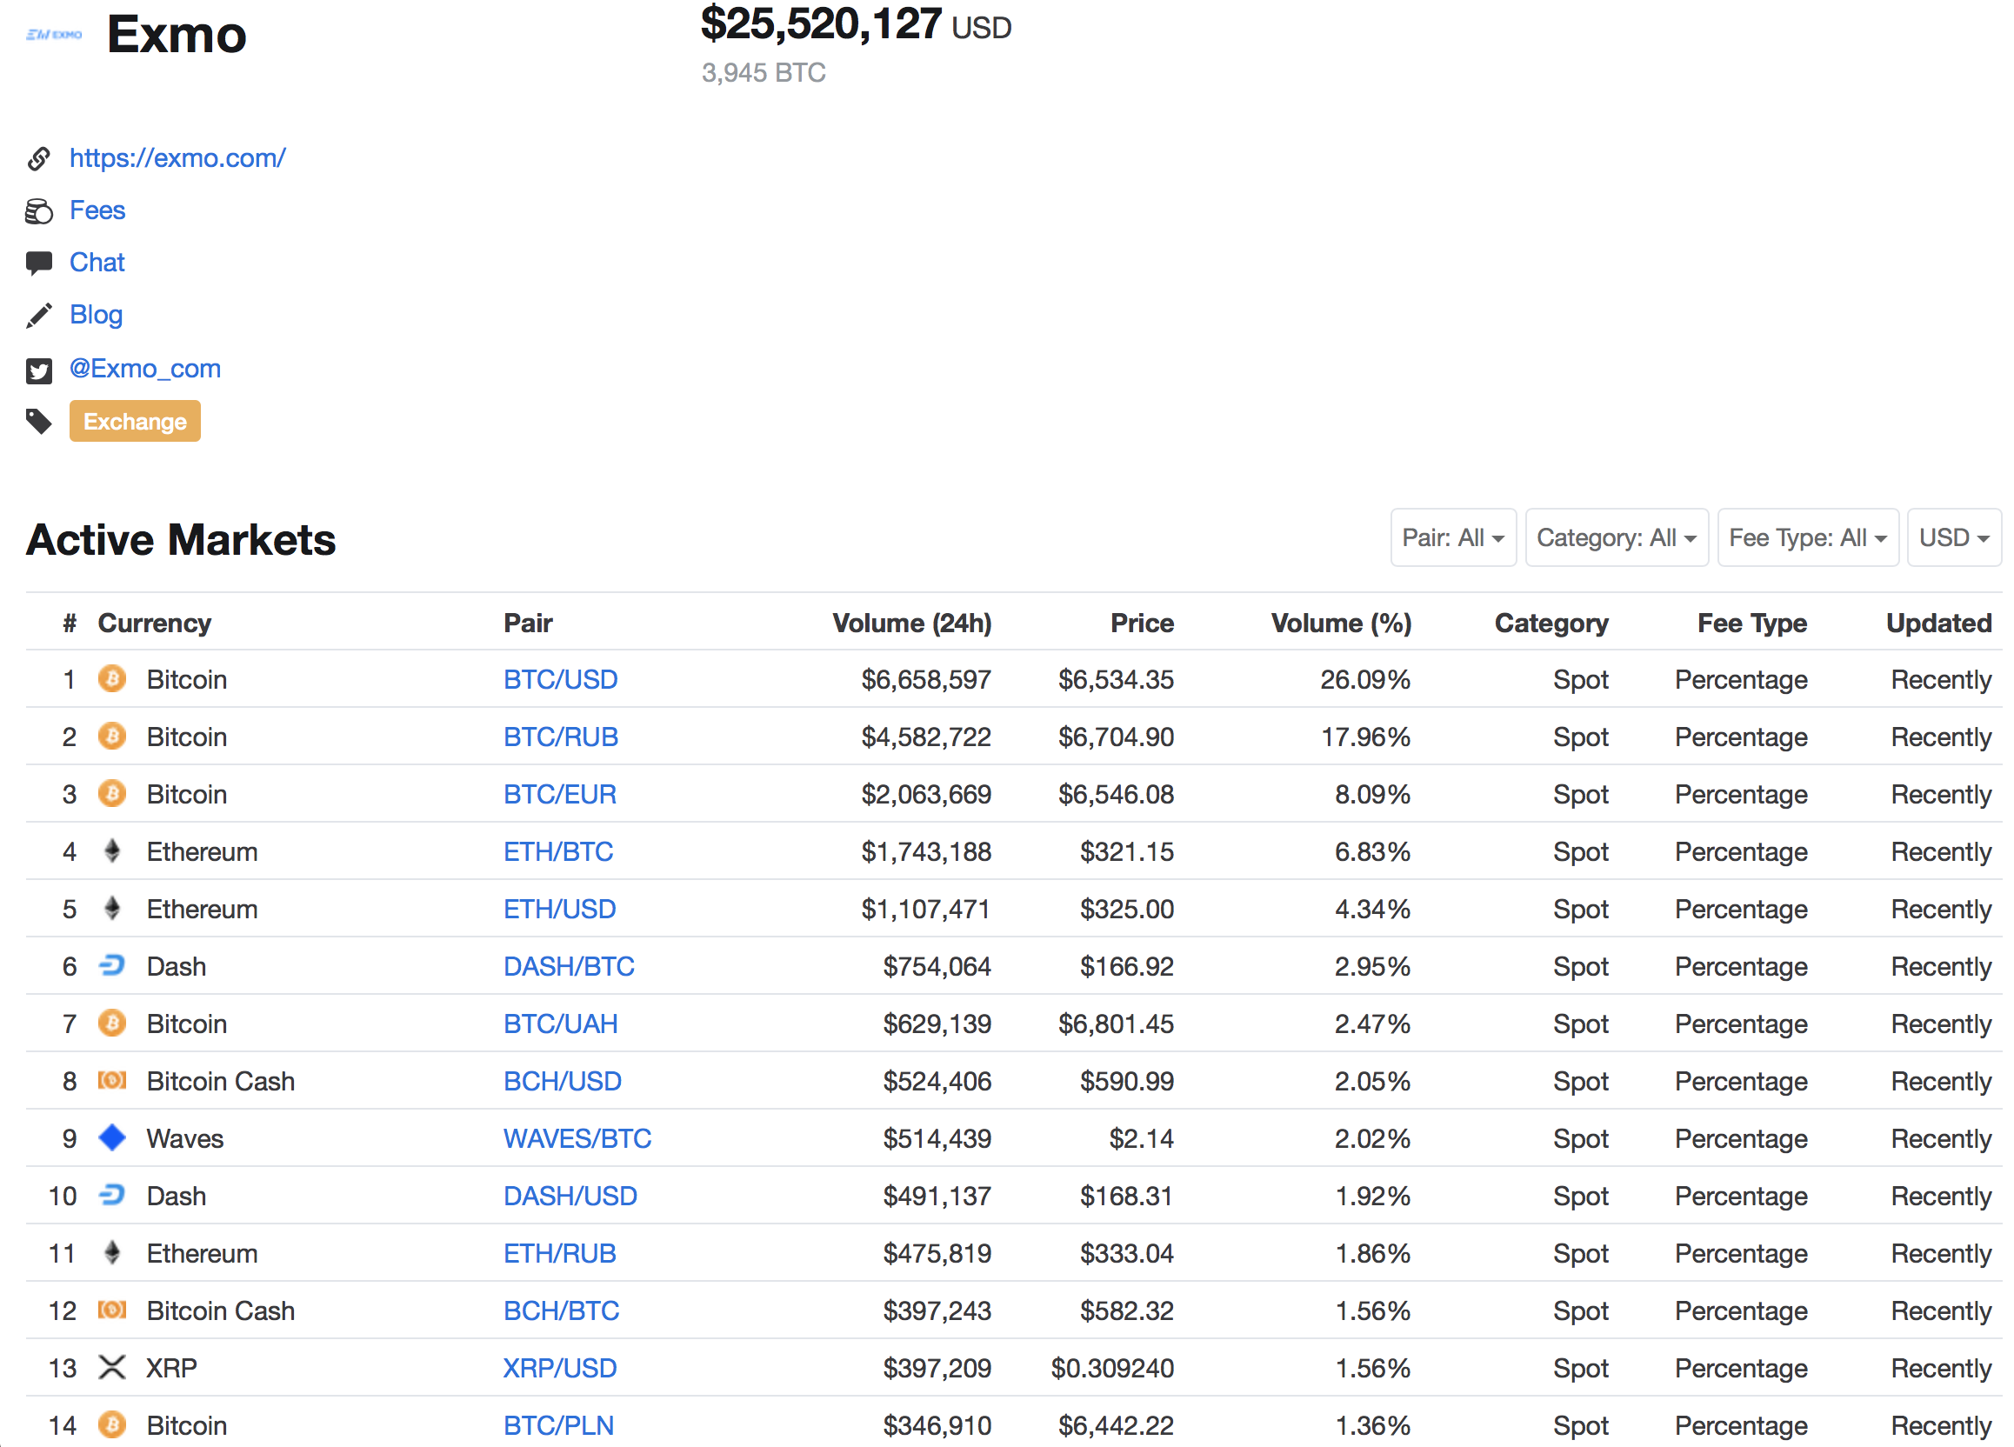Open the Fee Type: All dropdown
The height and width of the screenshot is (1447, 2014).
point(1808,538)
